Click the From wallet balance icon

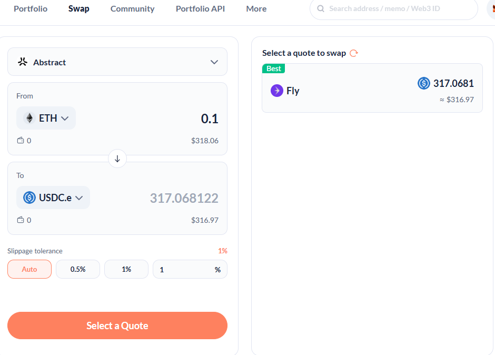coord(21,141)
